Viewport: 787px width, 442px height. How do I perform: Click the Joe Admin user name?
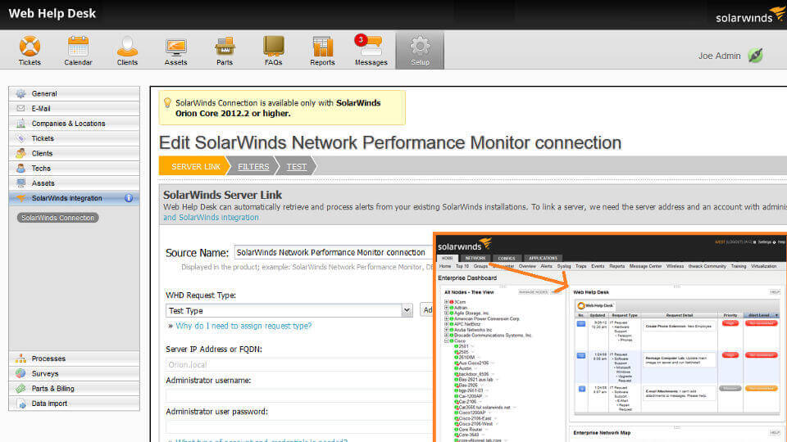[719, 56]
